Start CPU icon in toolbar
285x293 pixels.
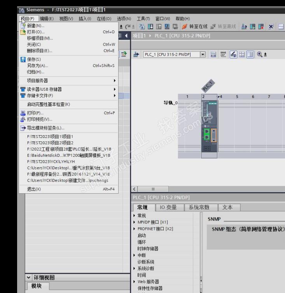click(x=253, y=26)
